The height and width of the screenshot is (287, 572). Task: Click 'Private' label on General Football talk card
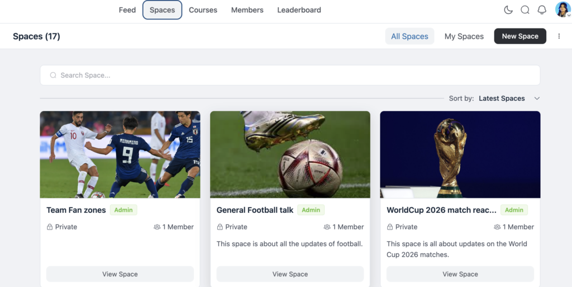[236, 227]
